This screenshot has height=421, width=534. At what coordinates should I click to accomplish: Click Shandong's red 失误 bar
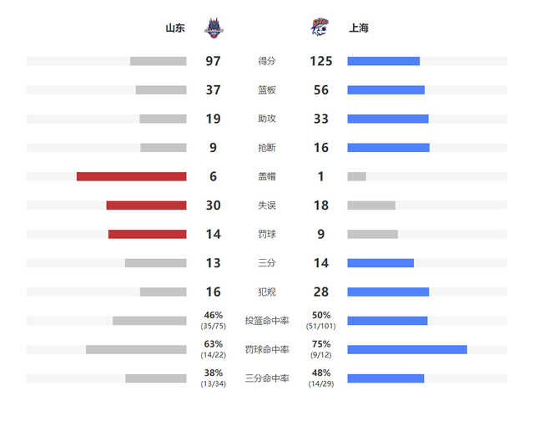147,205
